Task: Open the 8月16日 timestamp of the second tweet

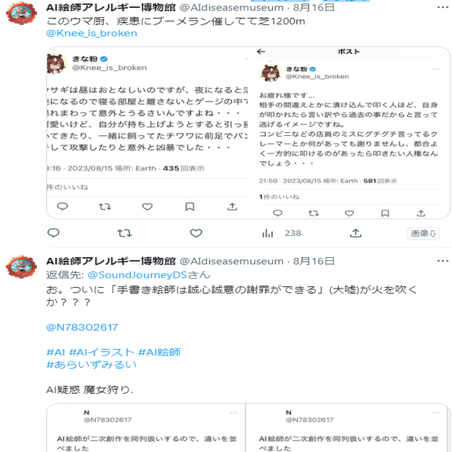Action: tap(314, 261)
